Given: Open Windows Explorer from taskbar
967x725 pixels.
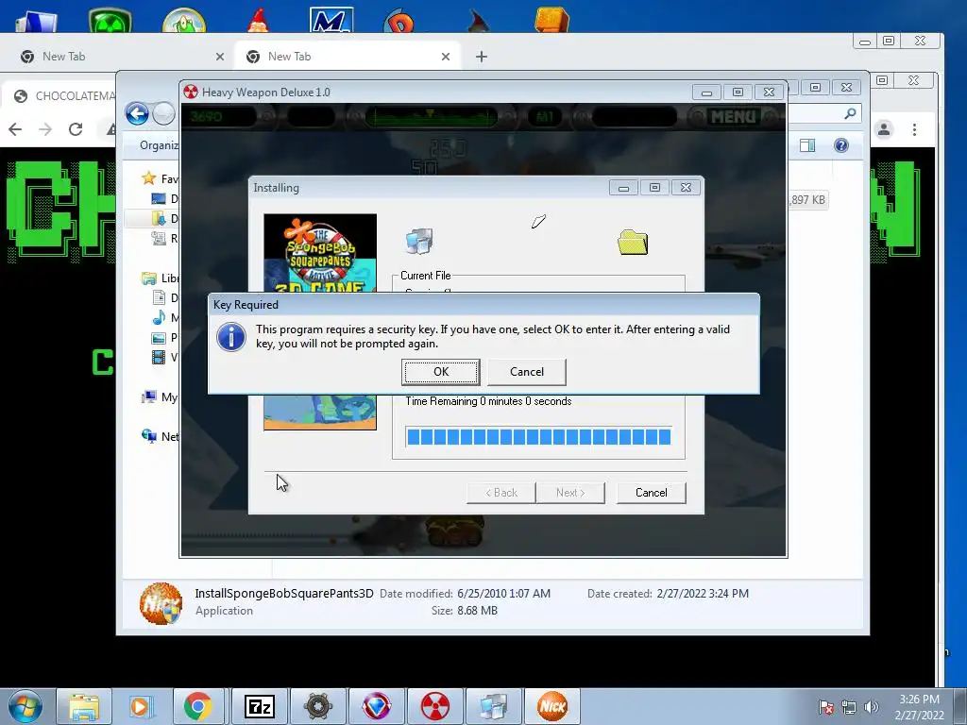Looking at the screenshot, I should coord(84,706).
